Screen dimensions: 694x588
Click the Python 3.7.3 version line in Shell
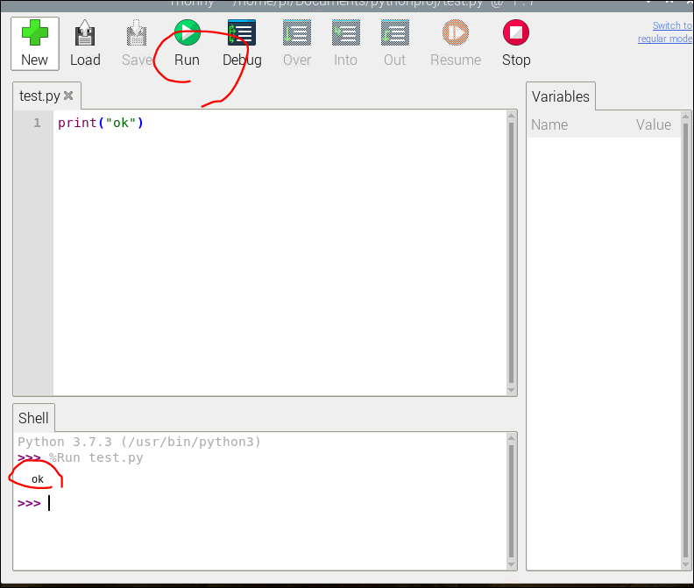coord(139,442)
